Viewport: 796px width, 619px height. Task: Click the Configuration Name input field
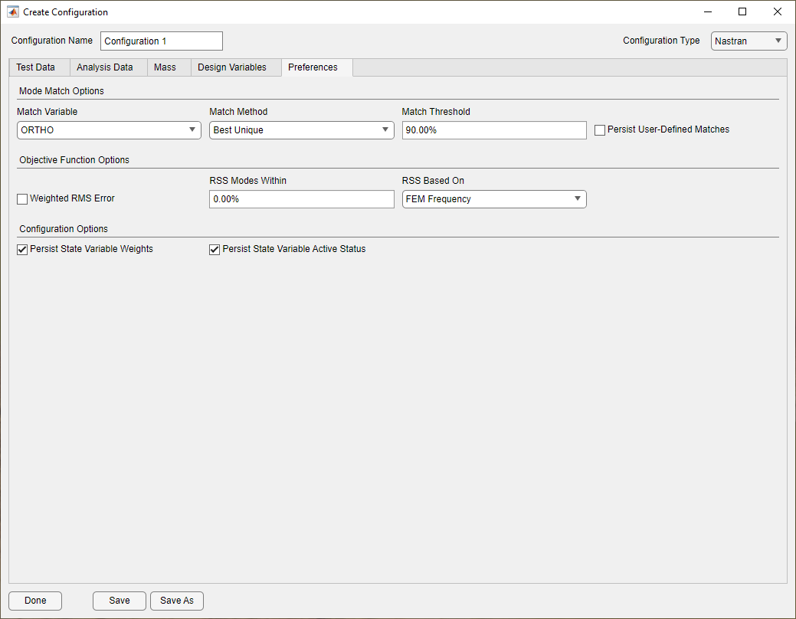[162, 41]
